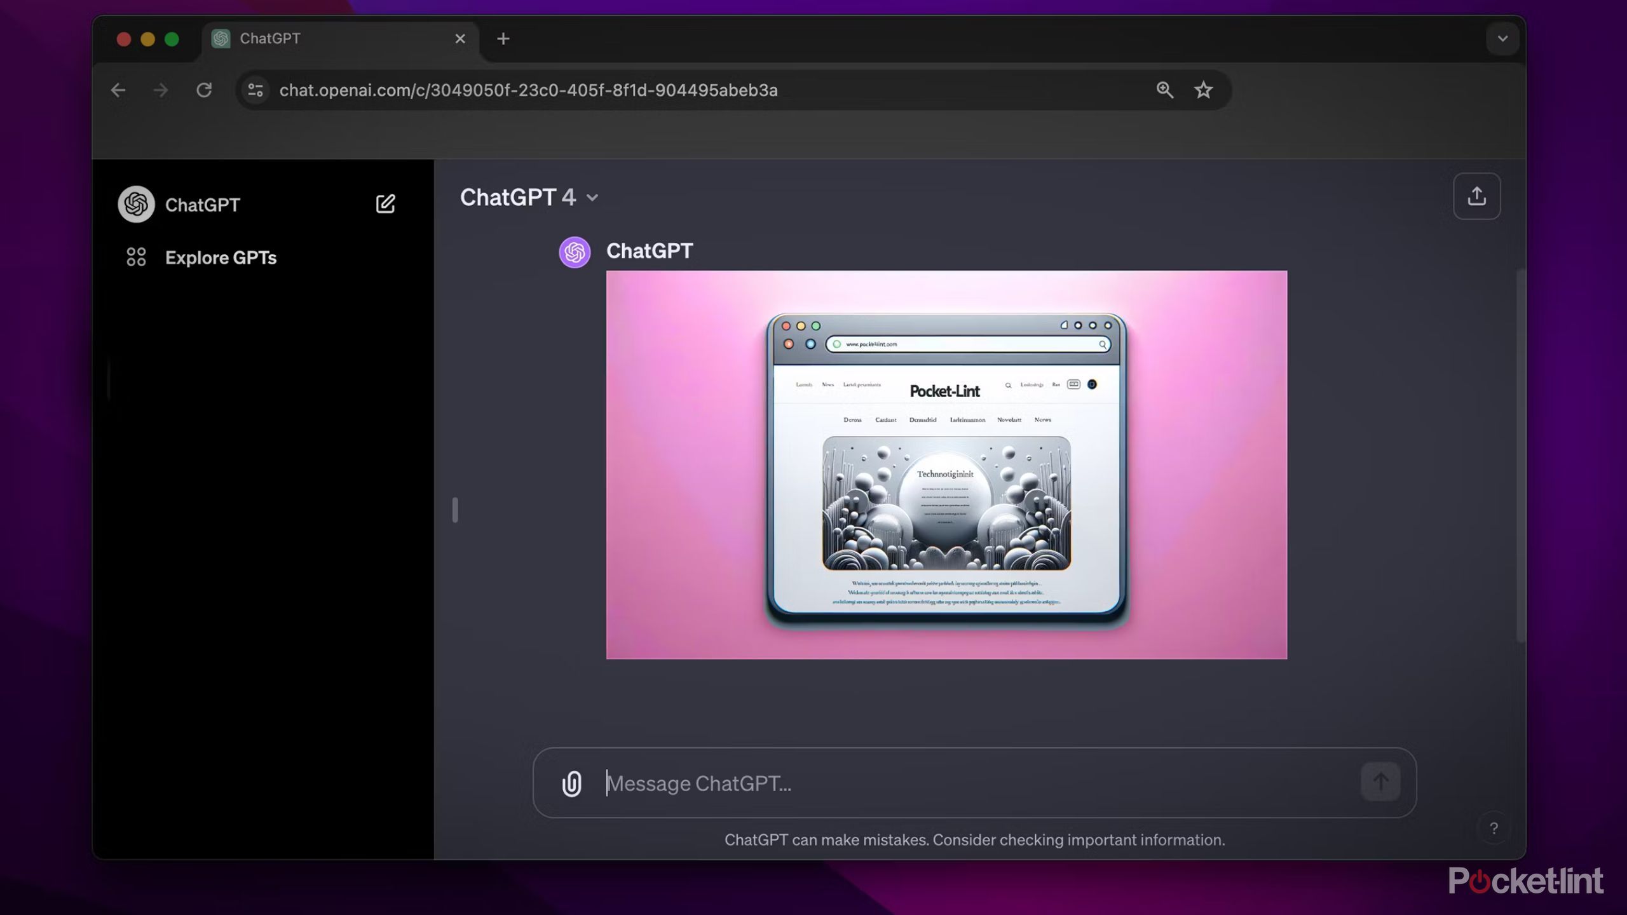Open the help question mark button
The height and width of the screenshot is (915, 1627).
(x=1494, y=829)
